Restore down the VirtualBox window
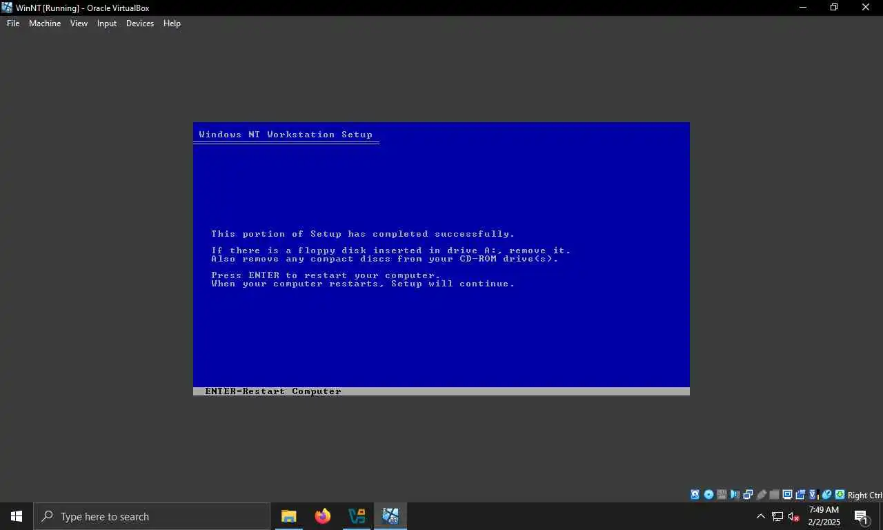This screenshot has width=883, height=530. [834, 8]
